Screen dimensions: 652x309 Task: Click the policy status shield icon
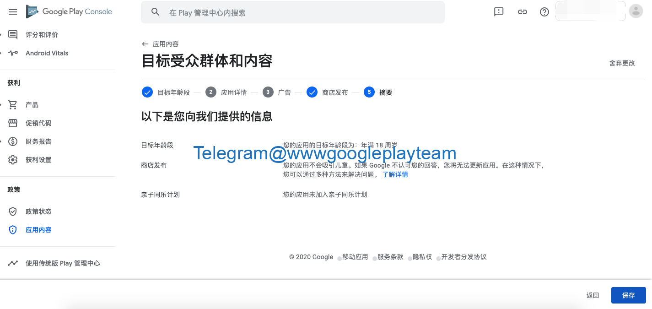coord(13,211)
